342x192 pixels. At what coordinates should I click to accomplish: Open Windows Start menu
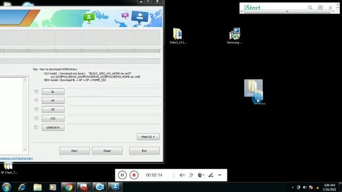tap(6, 187)
